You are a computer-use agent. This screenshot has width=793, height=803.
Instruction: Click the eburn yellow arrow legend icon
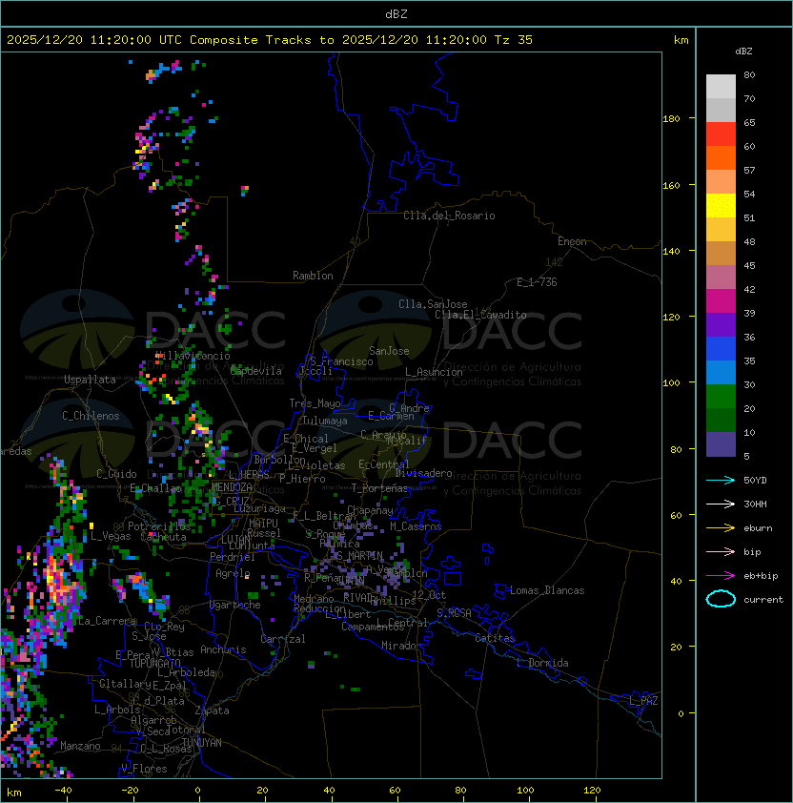[x=721, y=527]
